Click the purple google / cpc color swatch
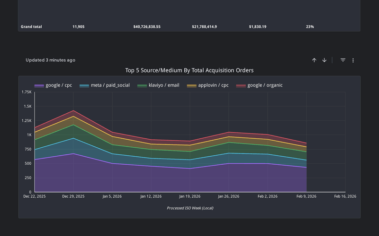The width and height of the screenshot is (379, 236). point(39,86)
